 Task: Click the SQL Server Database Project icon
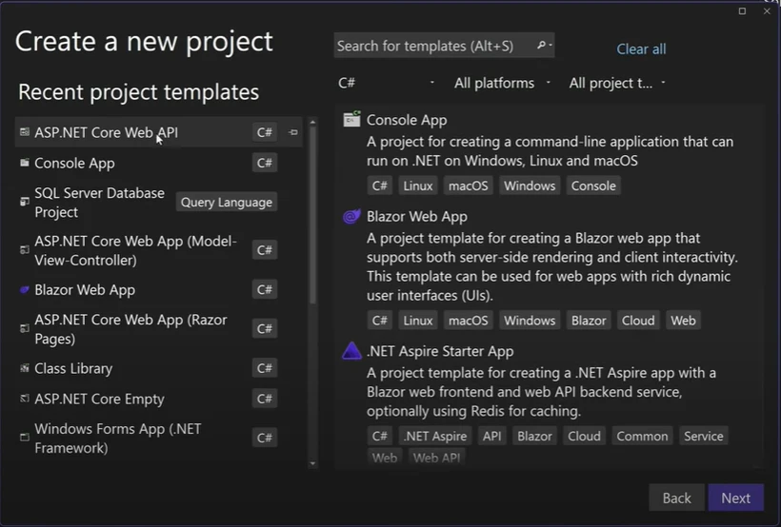[x=25, y=202]
